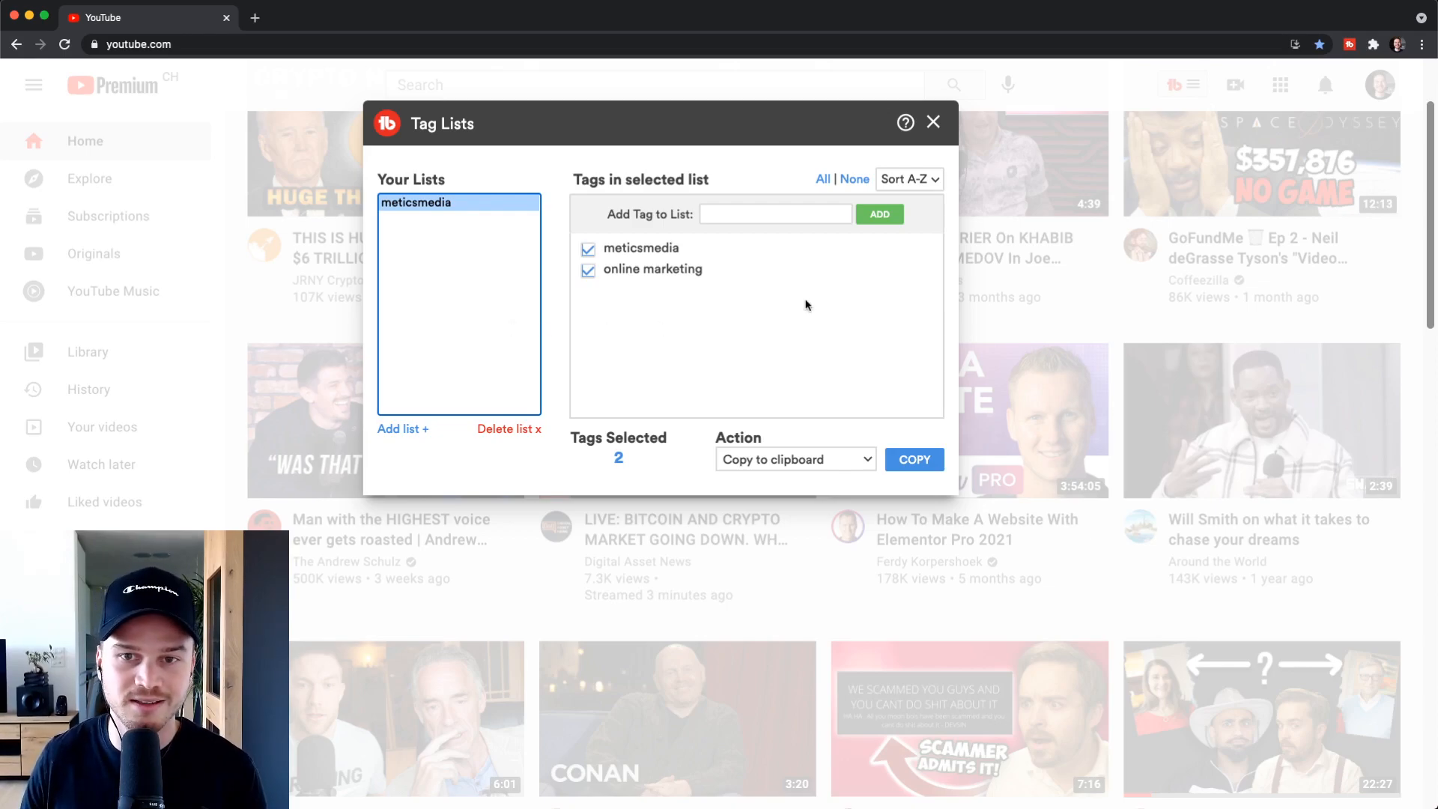Open the Sort A-Z dropdown
Viewport: 1438px width, 809px height.
[909, 179]
